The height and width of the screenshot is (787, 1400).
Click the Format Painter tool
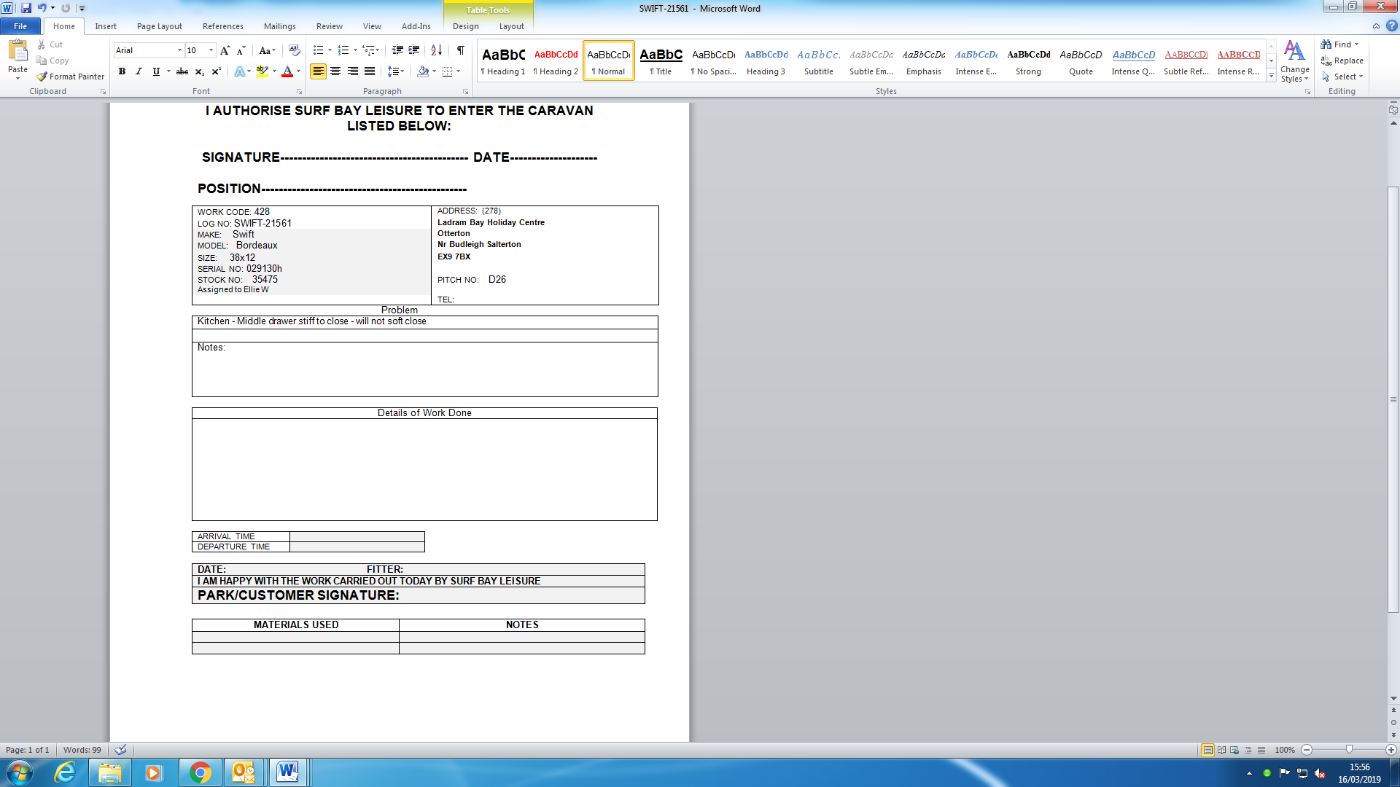coord(71,77)
